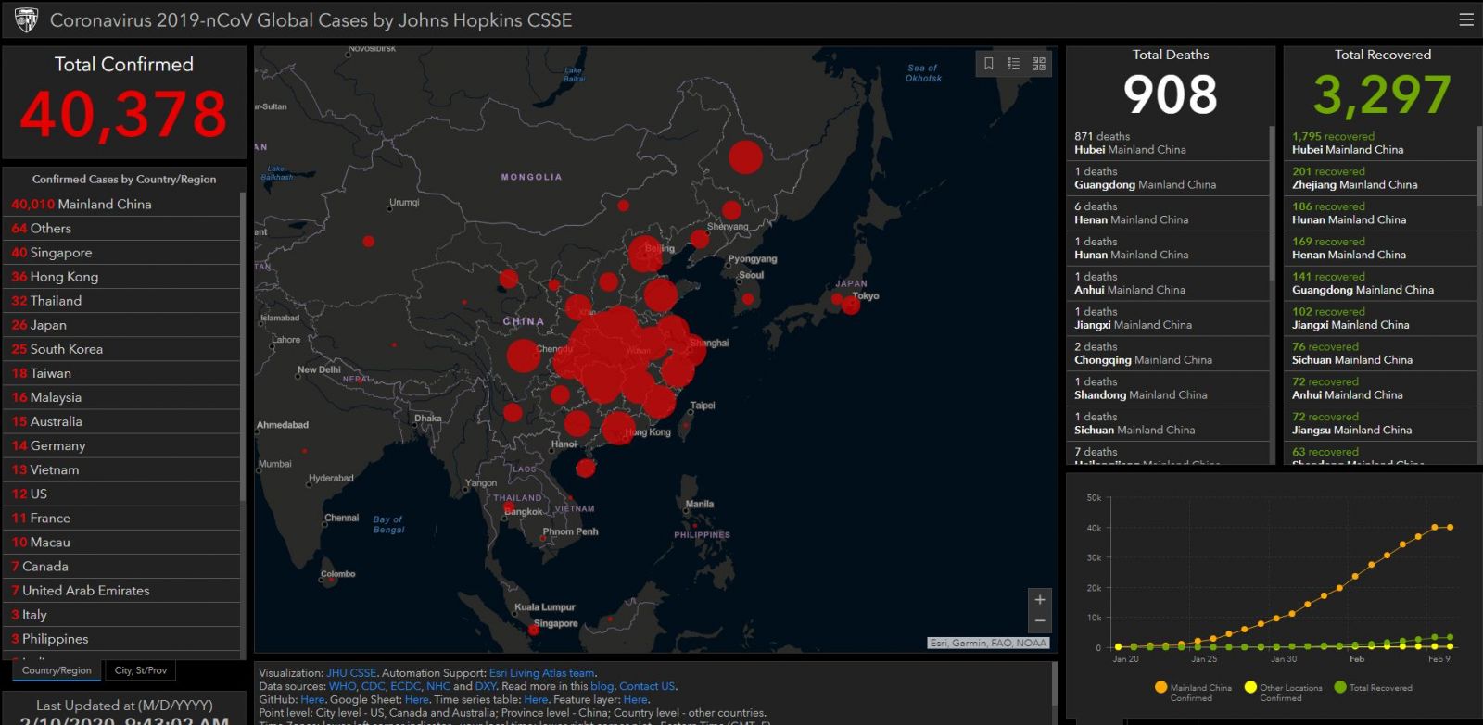The width and height of the screenshot is (1483, 725).
Task: Select the 11 France row
Action: tap(121, 518)
